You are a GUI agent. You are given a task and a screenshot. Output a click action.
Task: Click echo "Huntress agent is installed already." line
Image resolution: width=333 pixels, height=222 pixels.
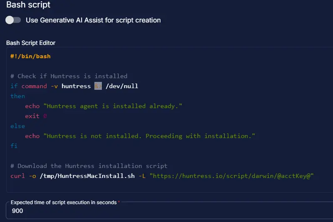[x=104, y=106]
